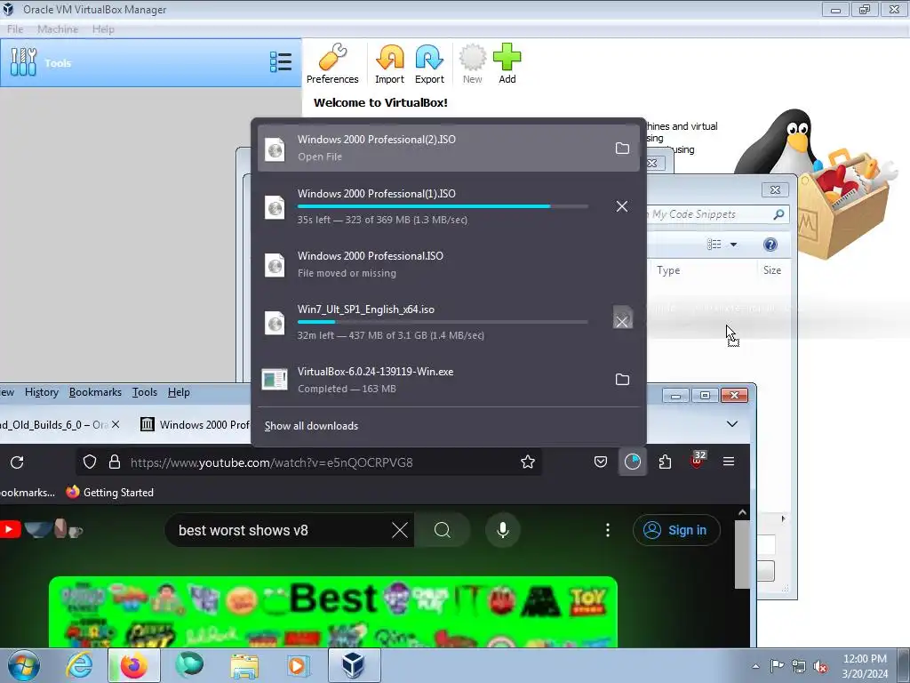Cancel Win7_Ult_SP1_English_x64.iso download
Image resolution: width=910 pixels, height=683 pixels.
[x=622, y=321]
